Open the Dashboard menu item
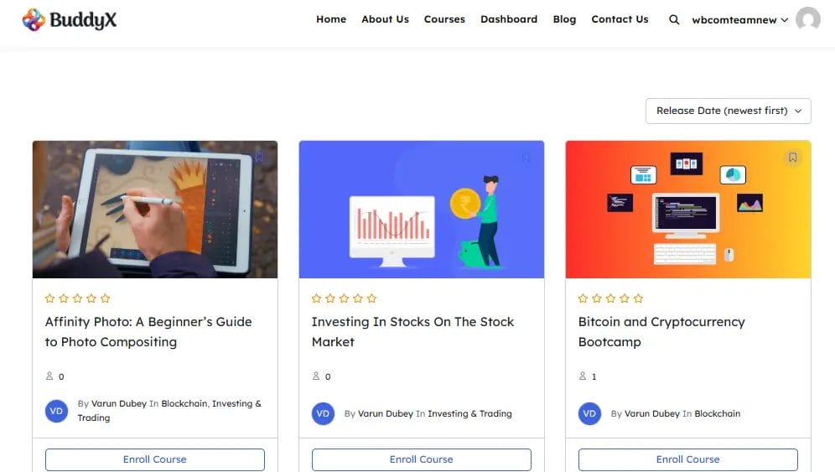Viewport: 835px width, 472px height. [509, 19]
